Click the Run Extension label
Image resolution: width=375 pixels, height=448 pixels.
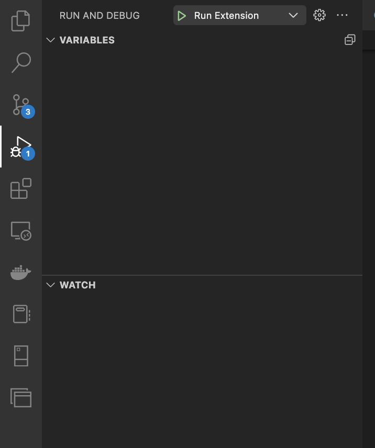[x=226, y=15]
